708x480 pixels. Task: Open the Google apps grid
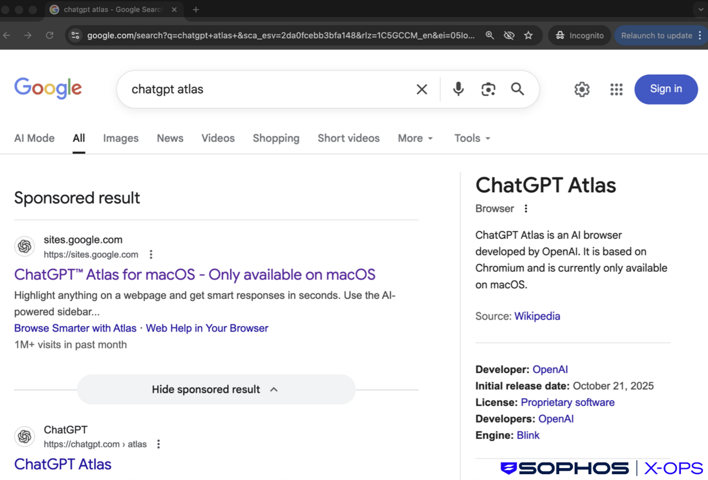(616, 89)
